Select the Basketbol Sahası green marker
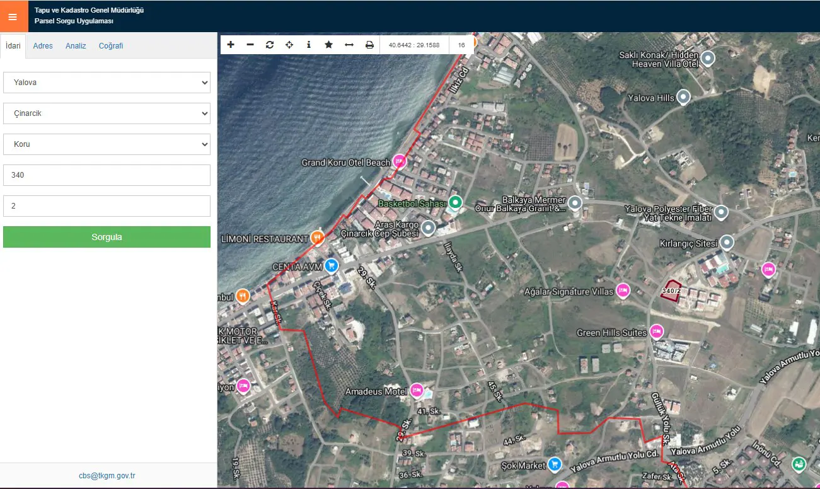The height and width of the screenshot is (489, 820). point(455,202)
